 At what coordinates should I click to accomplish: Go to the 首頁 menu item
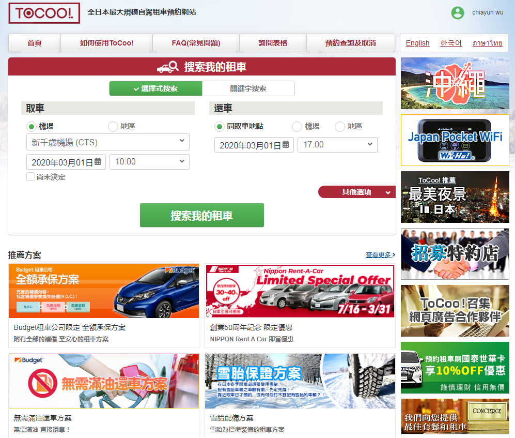tap(35, 43)
